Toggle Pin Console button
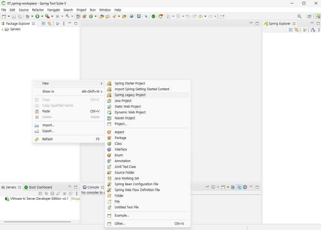 point(207,187)
